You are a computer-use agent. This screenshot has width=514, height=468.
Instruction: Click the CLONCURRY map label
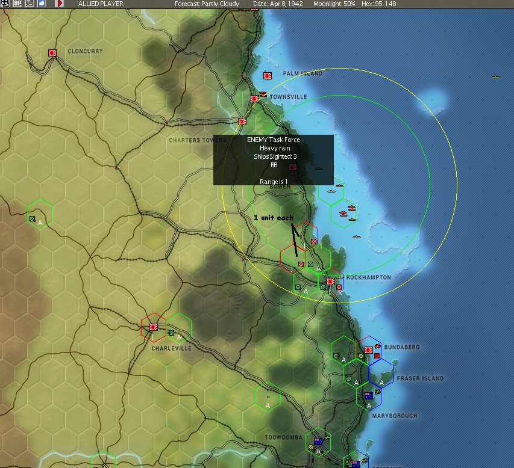tap(85, 51)
